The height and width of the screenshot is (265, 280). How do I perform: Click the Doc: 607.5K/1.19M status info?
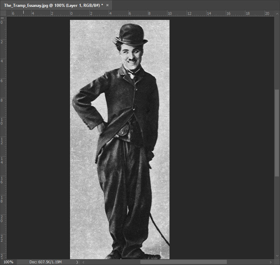click(x=46, y=262)
